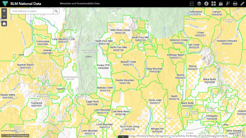246x138 pixels.
Task: Click the search magnifier button
Action: click(x=56, y=11)
